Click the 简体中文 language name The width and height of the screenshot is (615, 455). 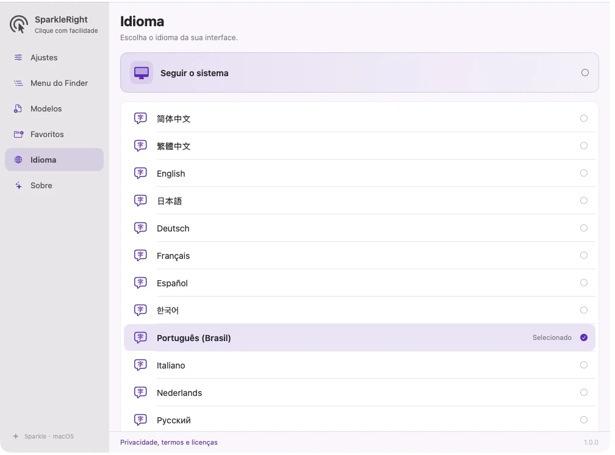click(173, 119)
